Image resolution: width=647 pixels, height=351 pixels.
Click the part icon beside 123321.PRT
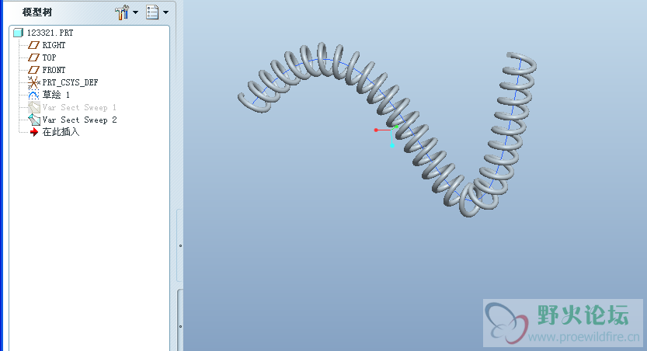point(18,33)
